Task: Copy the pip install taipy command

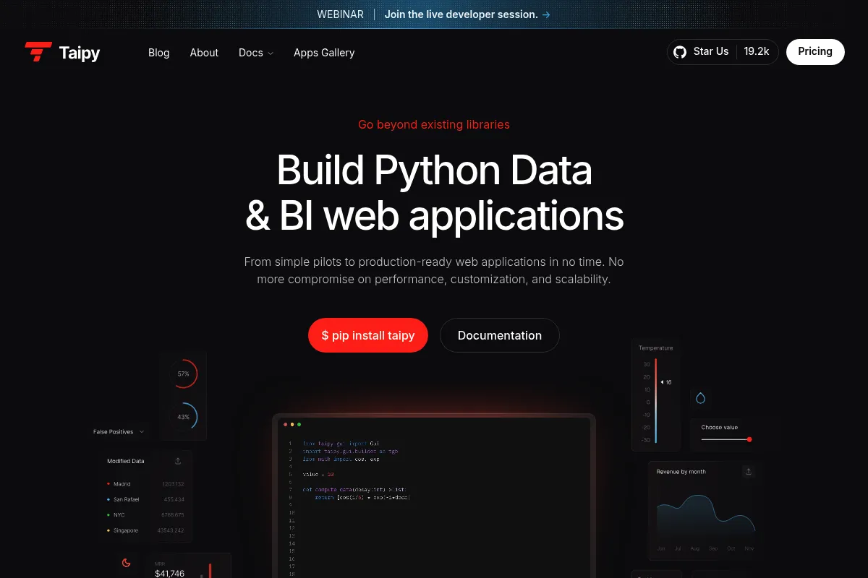Action: click(368, 335)
